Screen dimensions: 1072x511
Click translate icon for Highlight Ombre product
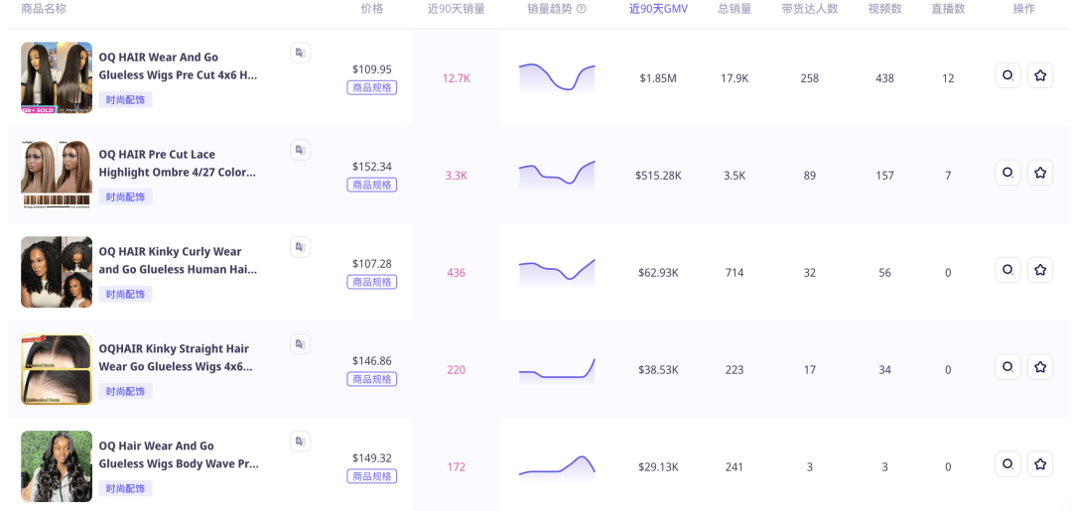[300, 150]
